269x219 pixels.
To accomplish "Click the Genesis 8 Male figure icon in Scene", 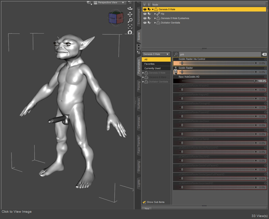I will coord(156,9).
